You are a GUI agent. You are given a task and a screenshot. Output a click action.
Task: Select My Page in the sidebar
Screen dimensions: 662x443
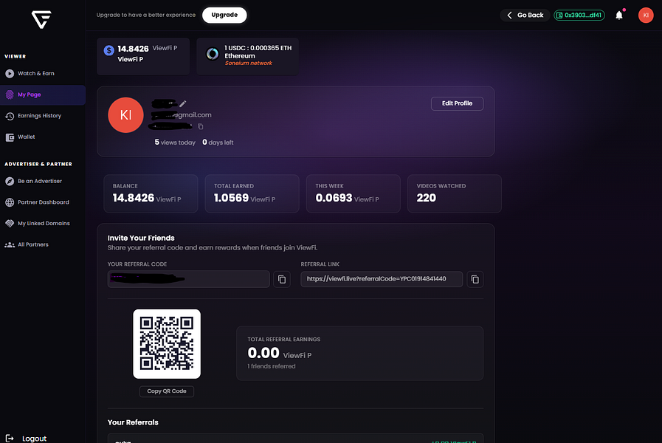tap(43, 95)
